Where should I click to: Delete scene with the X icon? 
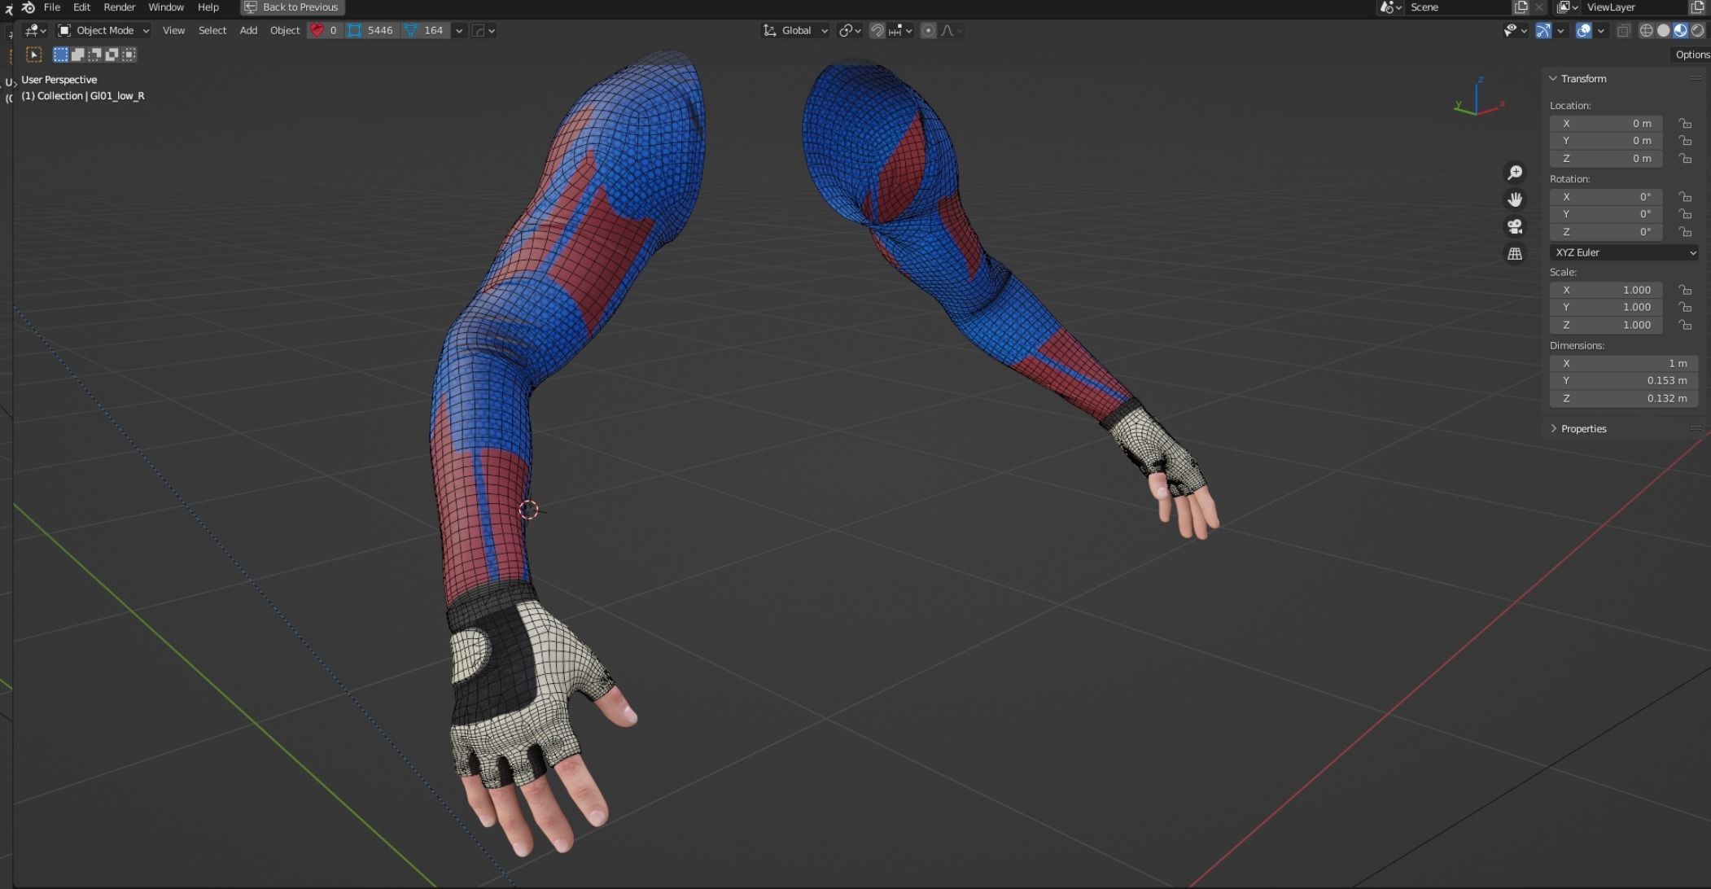(1538, 7)
